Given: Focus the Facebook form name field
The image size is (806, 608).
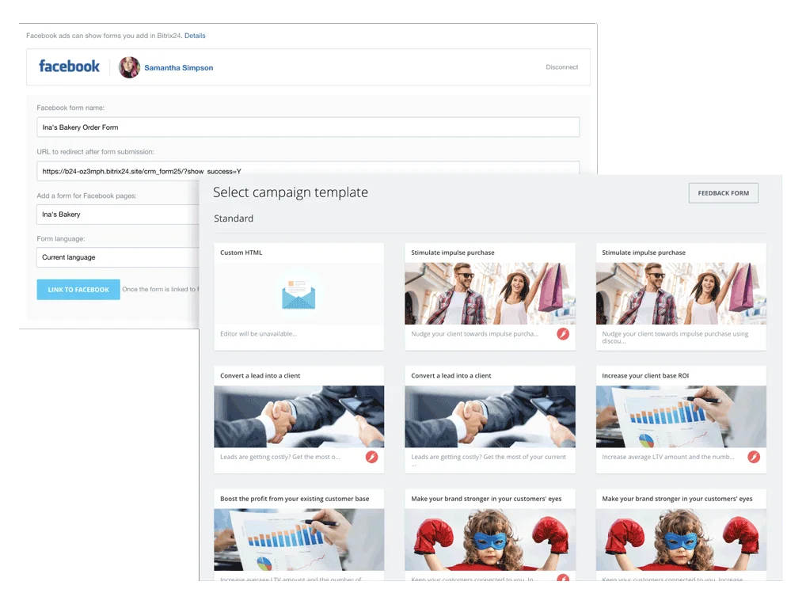Looking at the screenshot, I should point(308,127).
